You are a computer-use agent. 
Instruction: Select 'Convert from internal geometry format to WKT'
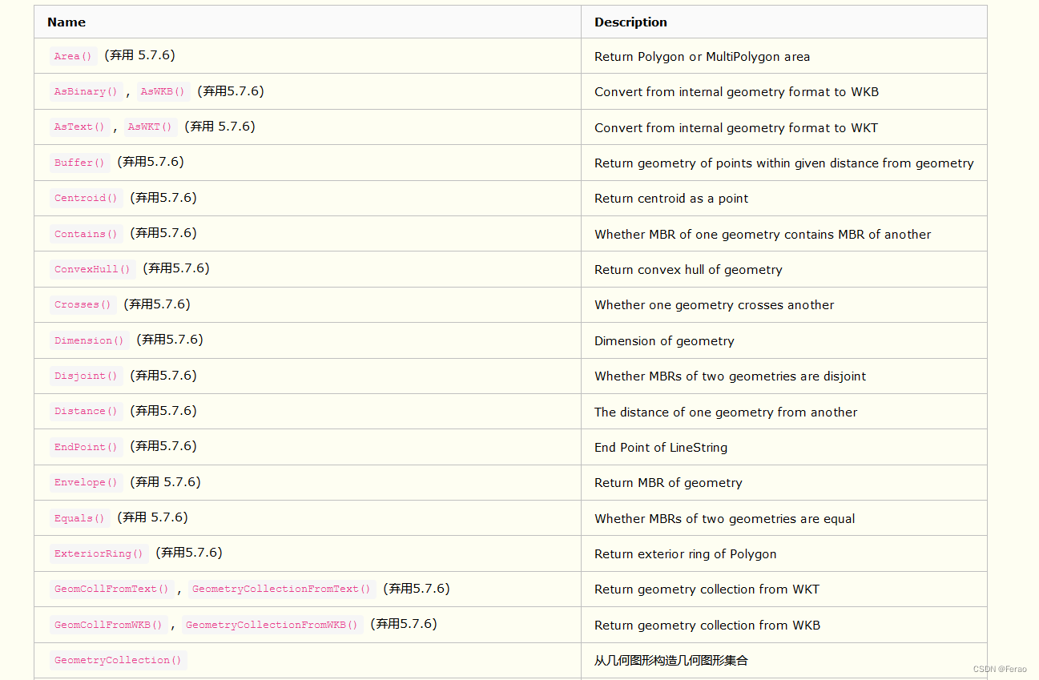(736, 128)
